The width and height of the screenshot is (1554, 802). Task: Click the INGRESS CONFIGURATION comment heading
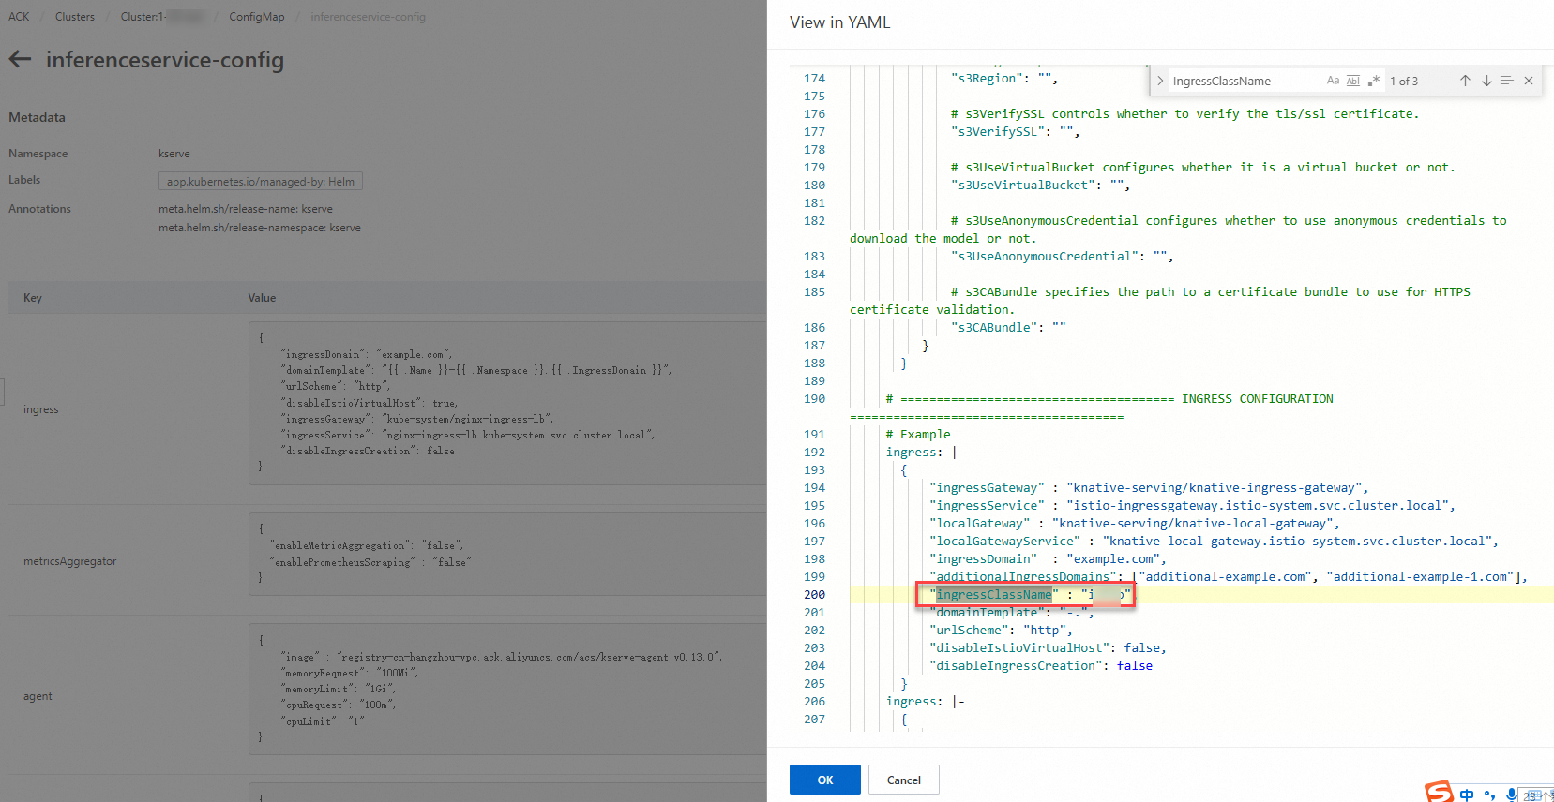1258,399
